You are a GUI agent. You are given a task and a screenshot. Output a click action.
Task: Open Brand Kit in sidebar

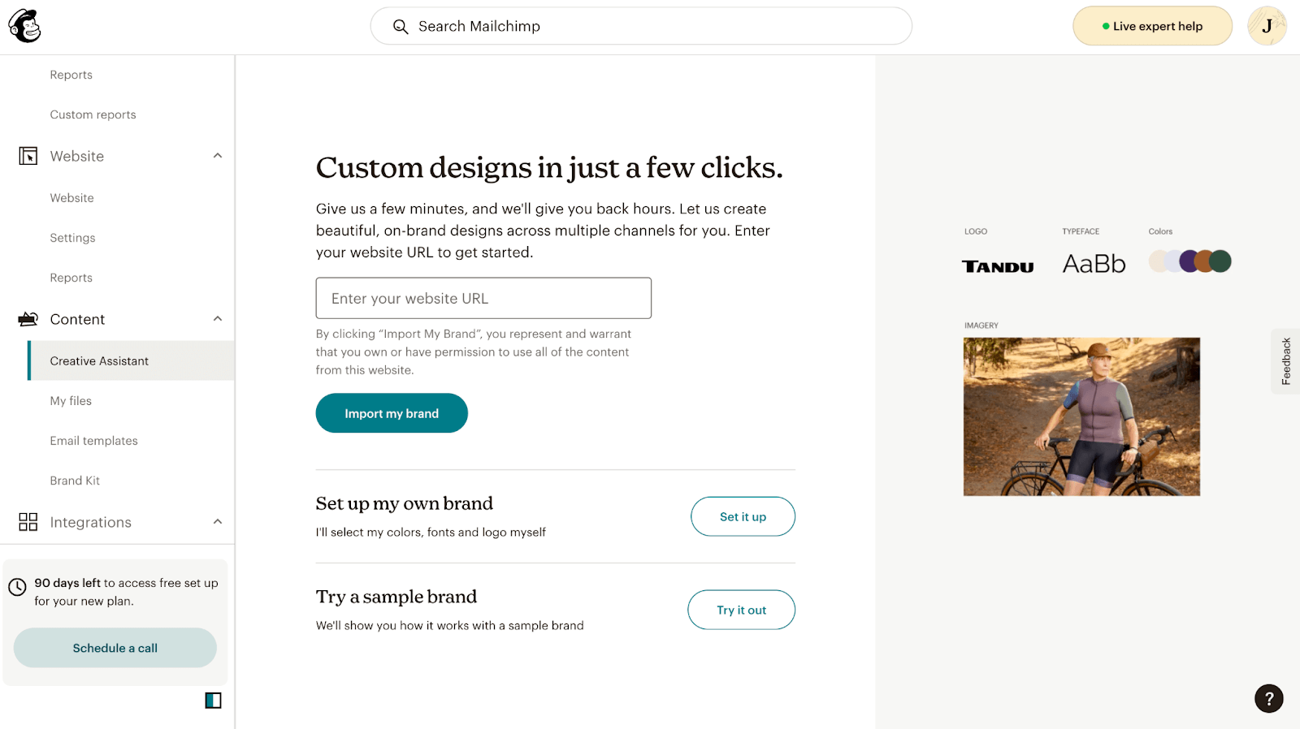coord(75,481)
